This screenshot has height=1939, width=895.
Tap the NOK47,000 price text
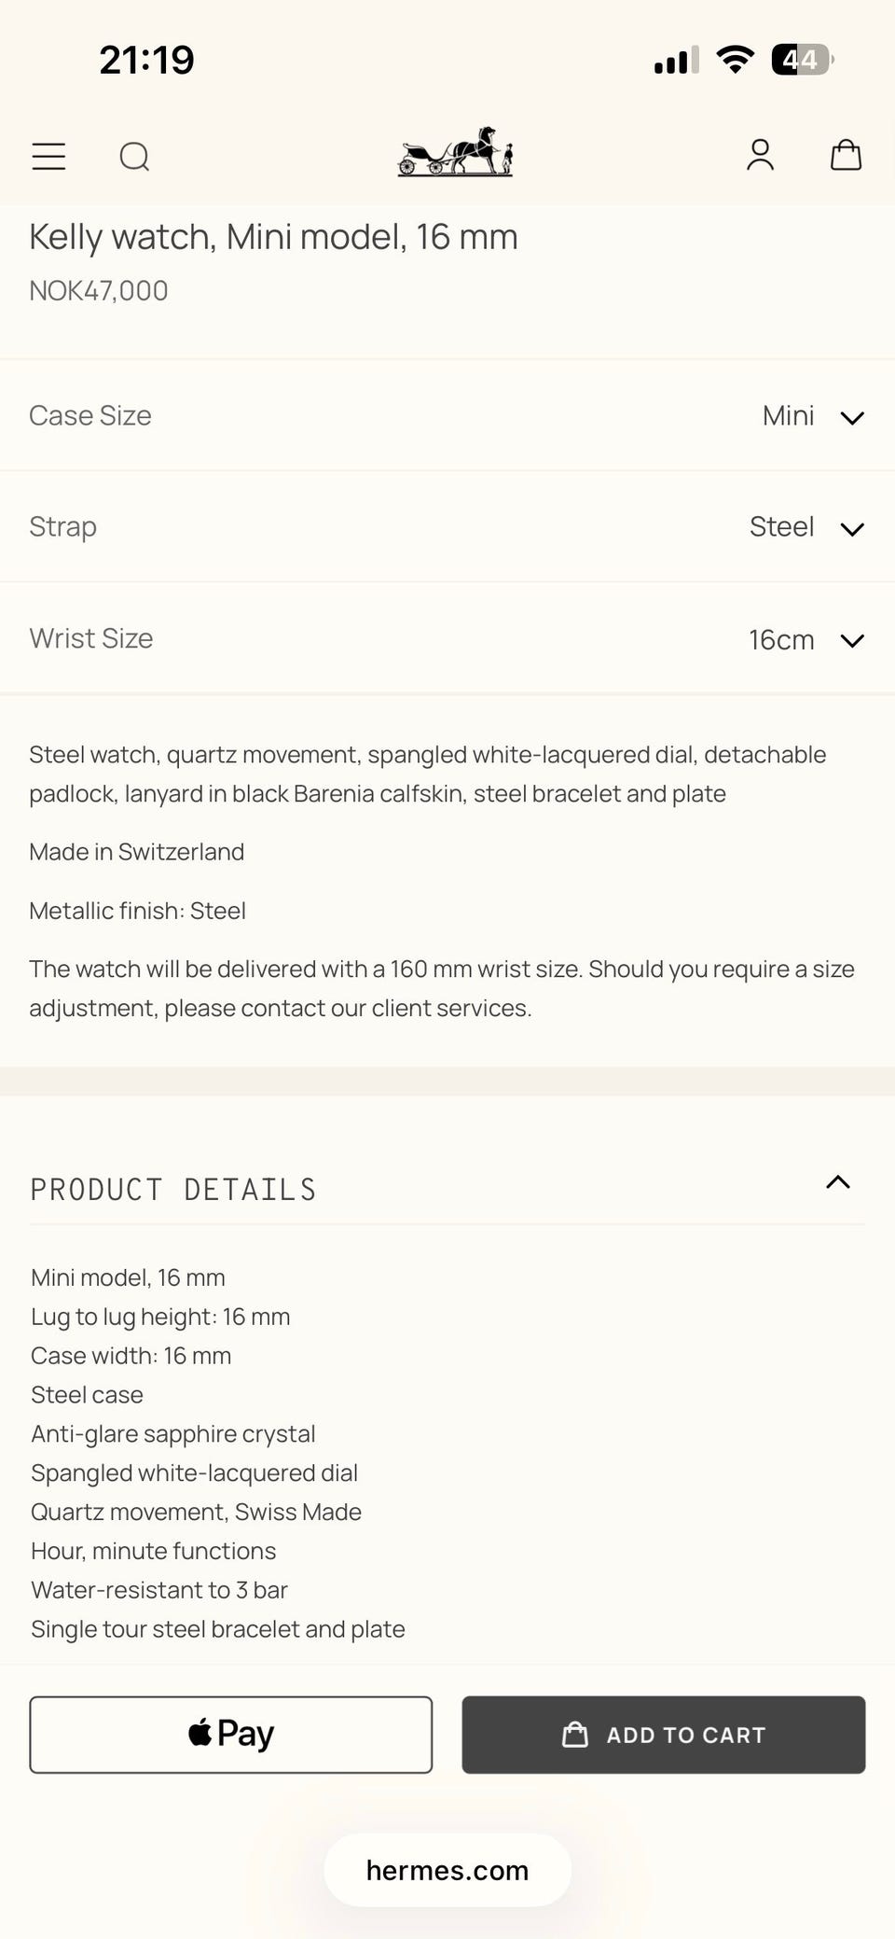99,291
